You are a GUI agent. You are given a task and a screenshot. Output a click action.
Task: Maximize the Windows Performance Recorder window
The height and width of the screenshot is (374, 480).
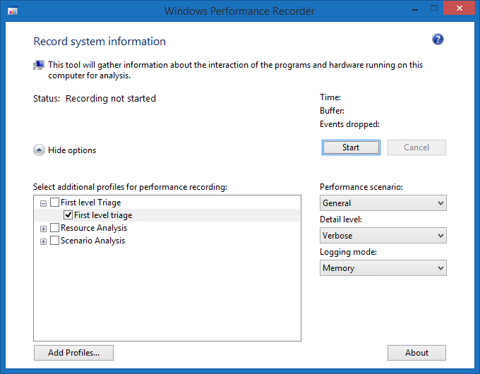coord(422,10)
